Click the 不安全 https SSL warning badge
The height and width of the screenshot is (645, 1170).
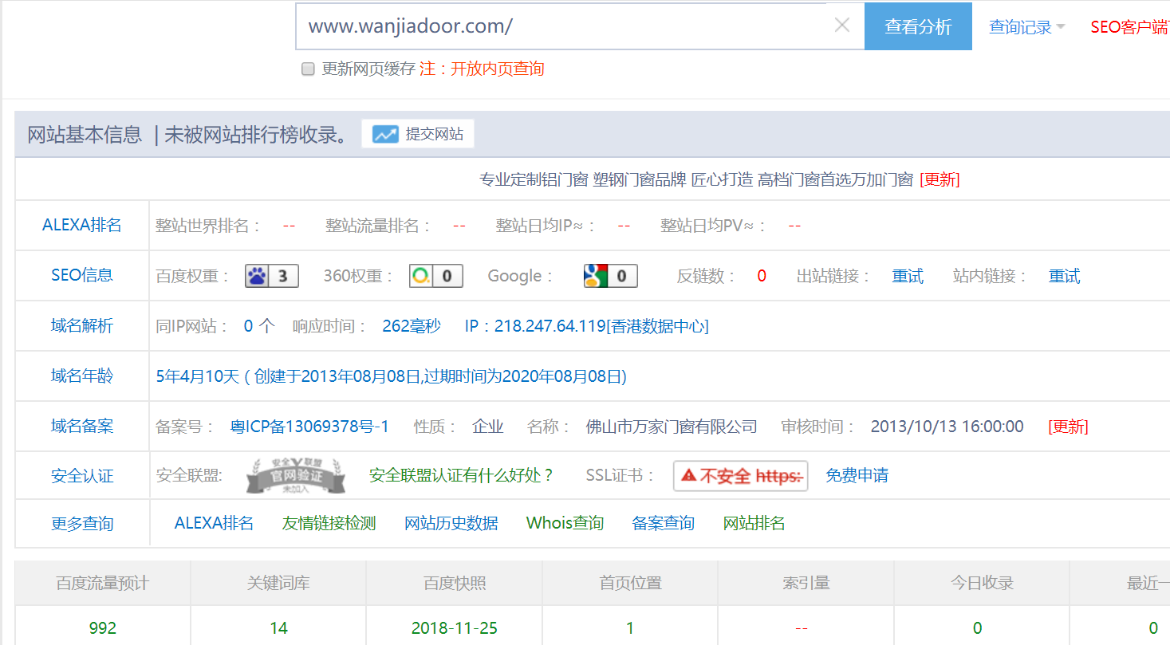[740, 476]
